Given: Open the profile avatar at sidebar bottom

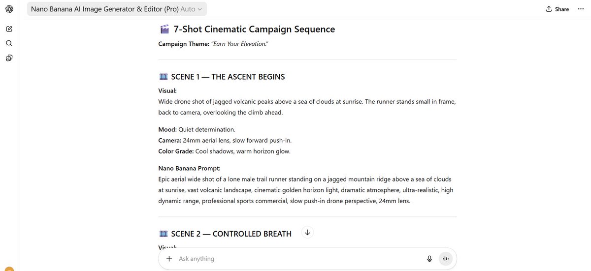Looking at the screenshot, I should coord(9,269).
